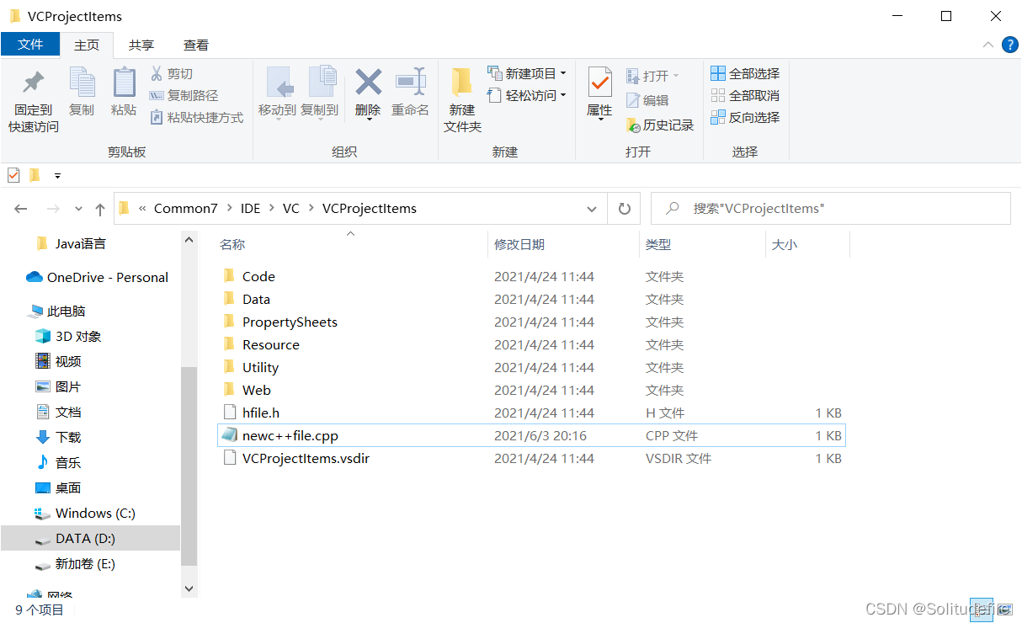Switch to the Share (共享) tab
This screenshot has height=623, width=1022.
pyautogui.click(x=141, y=45)
